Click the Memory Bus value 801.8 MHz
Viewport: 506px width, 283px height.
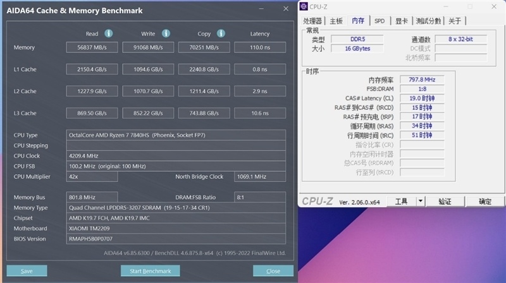(x=92, y=197)
